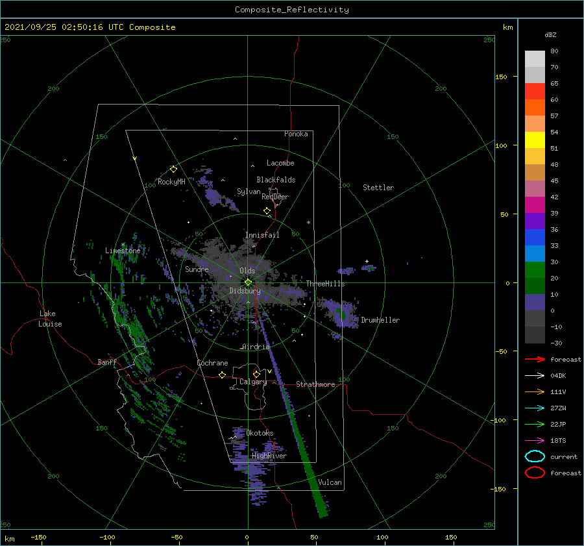The width and height of the screenshot is (584, 546).
Task: Click the 04DK legend label
Action: [x=558, y=376]
